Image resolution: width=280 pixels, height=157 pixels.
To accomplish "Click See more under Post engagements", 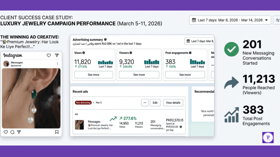I will click(185, 75).
